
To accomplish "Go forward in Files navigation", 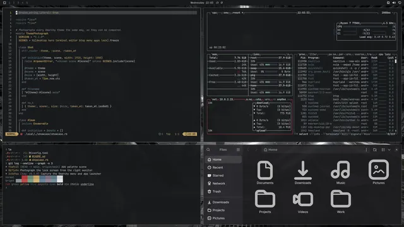I will 256,149.
